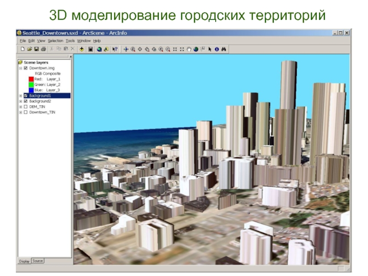Expand the DEM_TIN layer node

[21, 107]
